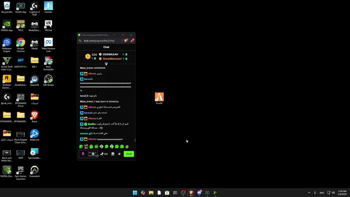350x197 pixels.
Task: Open the Recycle Bin desktop icon
Action: [x=7, y=7]
